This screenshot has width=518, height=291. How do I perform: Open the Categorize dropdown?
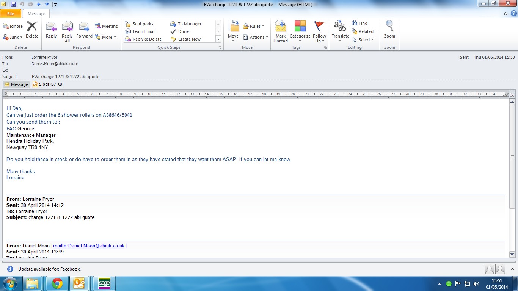tap(300, 31)
